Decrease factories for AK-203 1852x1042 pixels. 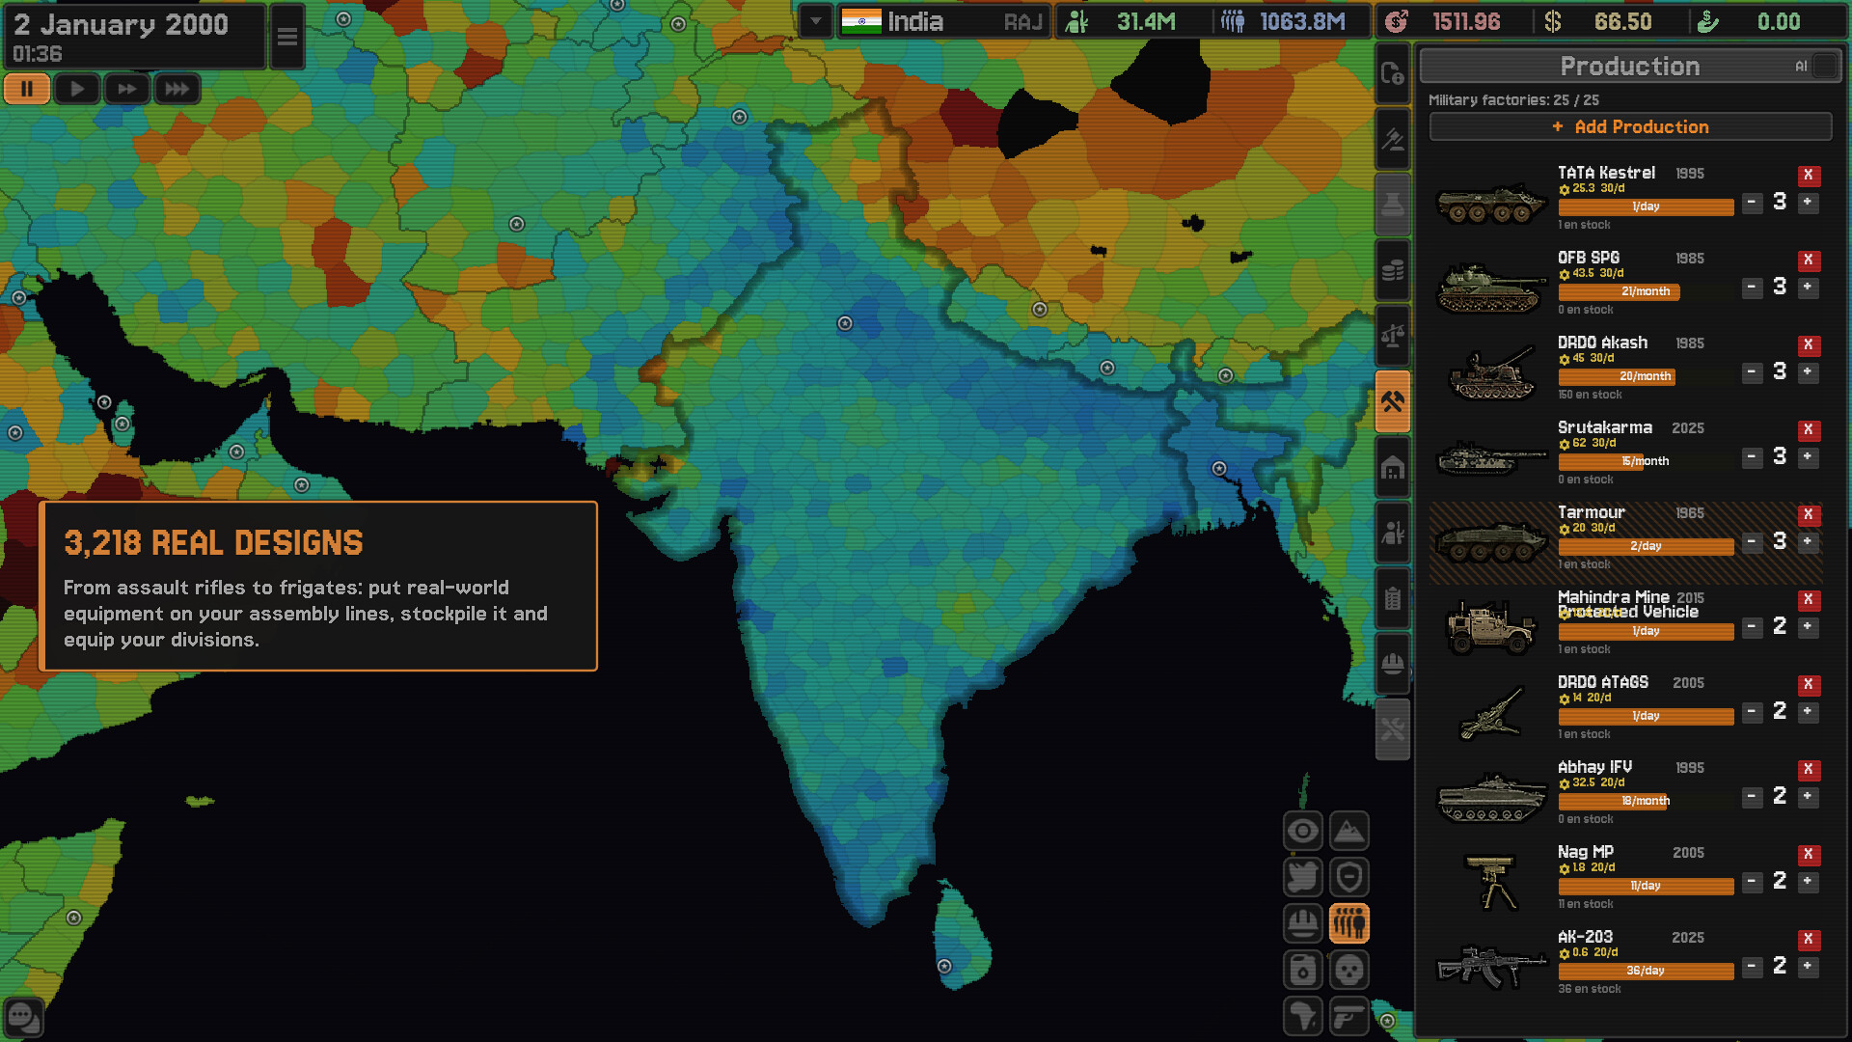(x=1753, y=966)
